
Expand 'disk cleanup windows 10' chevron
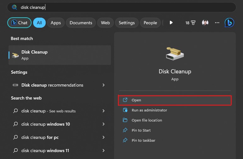point(103,124)
